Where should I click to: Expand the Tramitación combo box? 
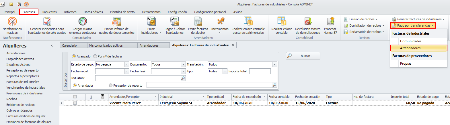274,64
